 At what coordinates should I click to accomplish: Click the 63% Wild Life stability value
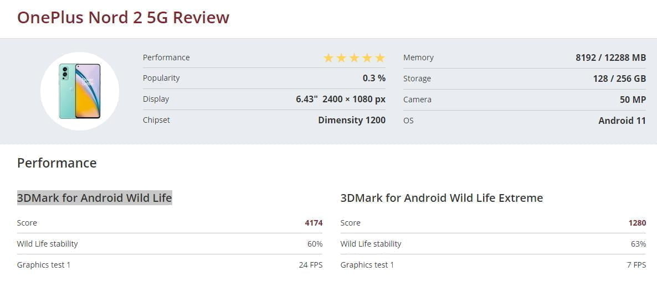638,244
